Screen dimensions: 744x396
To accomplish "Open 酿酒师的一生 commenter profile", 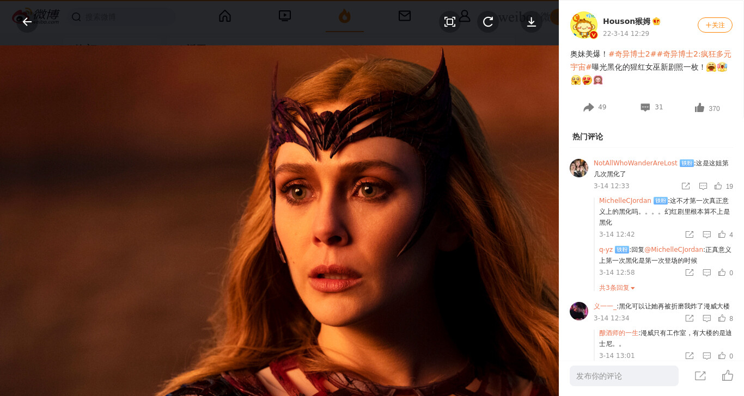I will tap(618, 333).
